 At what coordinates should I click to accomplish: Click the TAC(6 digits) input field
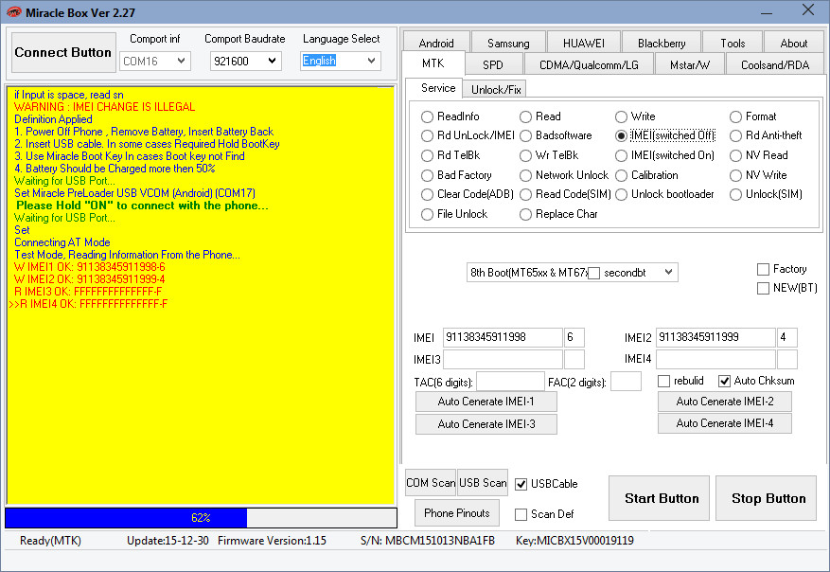[x=510, y=382]
